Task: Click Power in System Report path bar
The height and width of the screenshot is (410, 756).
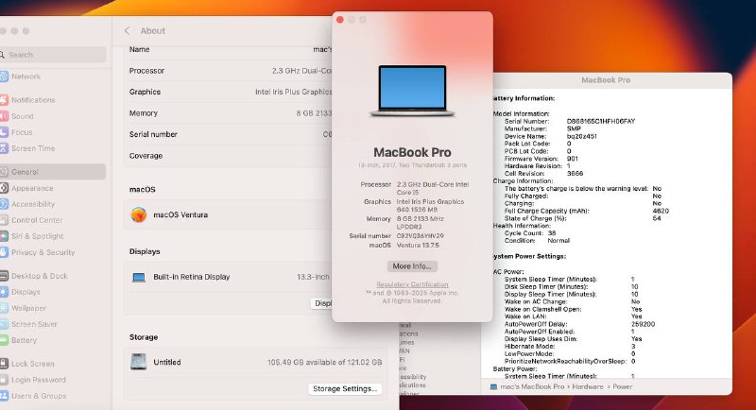Action: click(623, 386)
